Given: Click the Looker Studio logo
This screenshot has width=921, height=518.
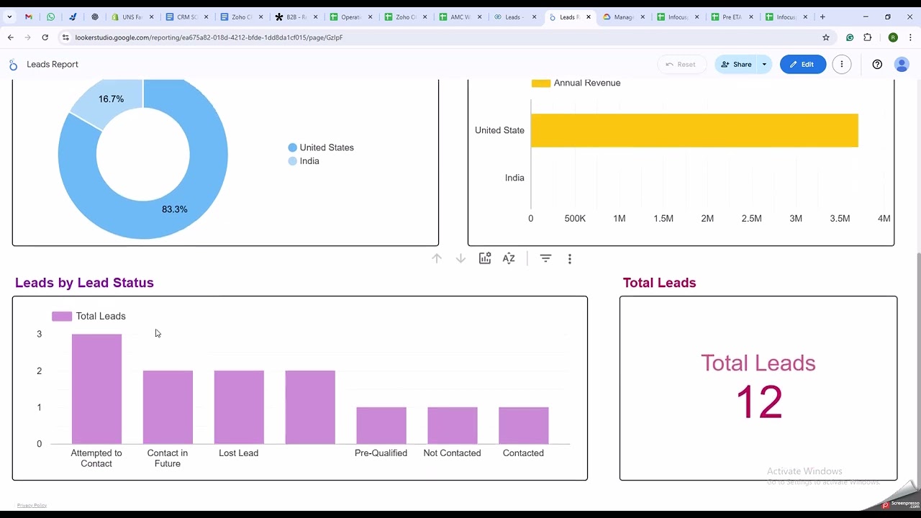Looking at the screenshot, I should [13, 65].
